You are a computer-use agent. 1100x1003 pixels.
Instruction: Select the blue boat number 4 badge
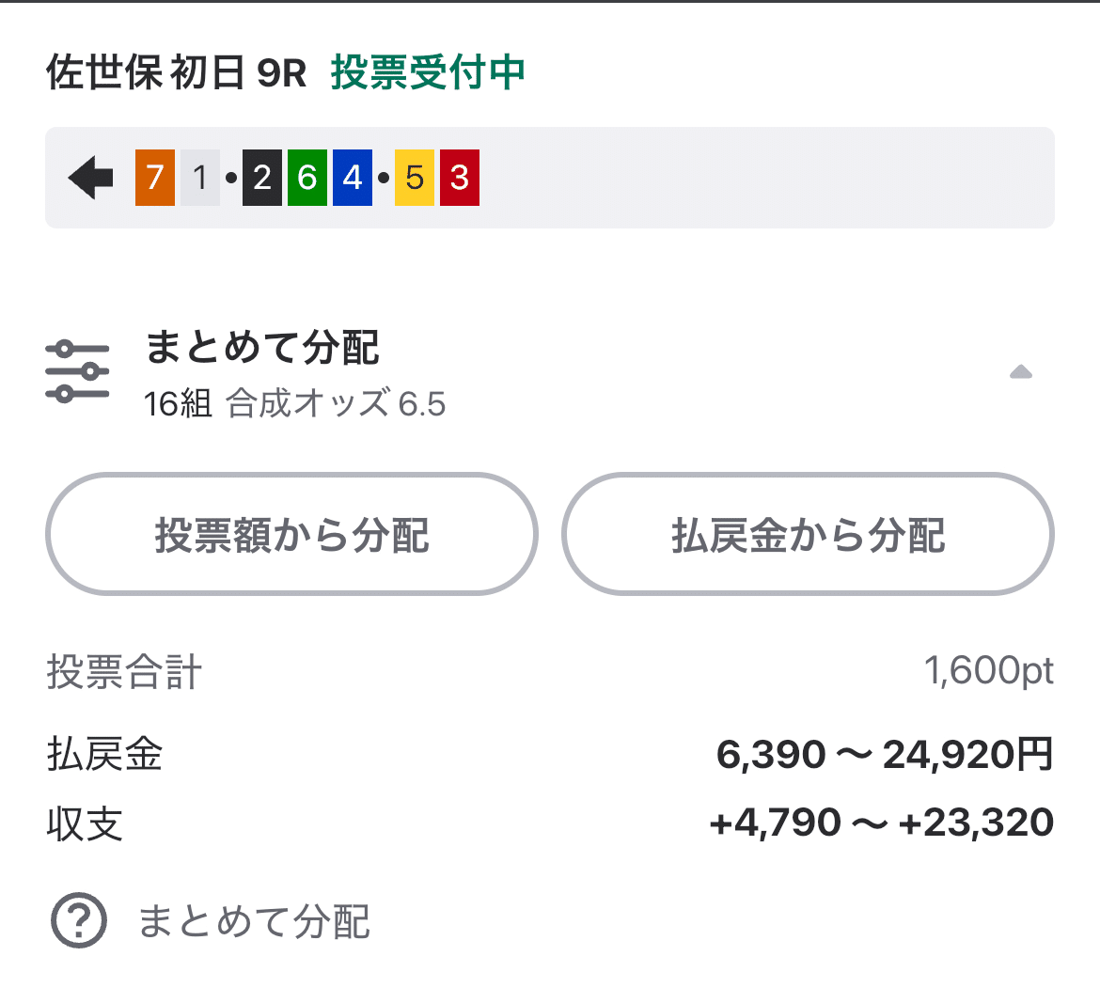353,179
